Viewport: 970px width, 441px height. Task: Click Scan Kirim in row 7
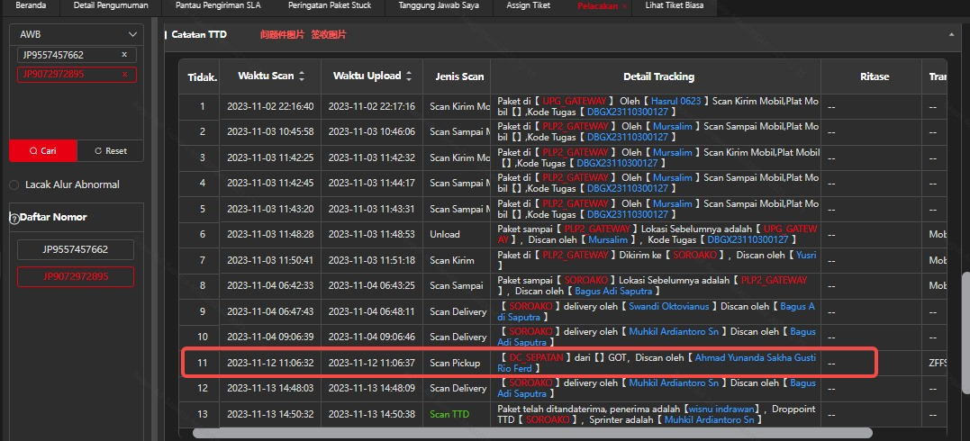coord(451,260)
